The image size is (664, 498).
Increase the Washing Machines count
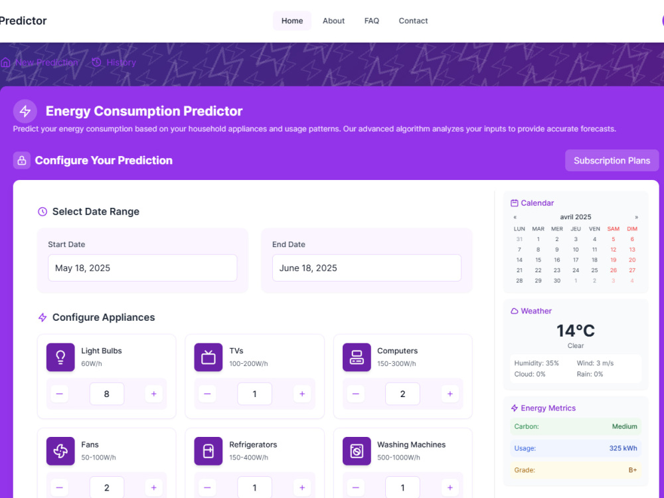[450, 488]
